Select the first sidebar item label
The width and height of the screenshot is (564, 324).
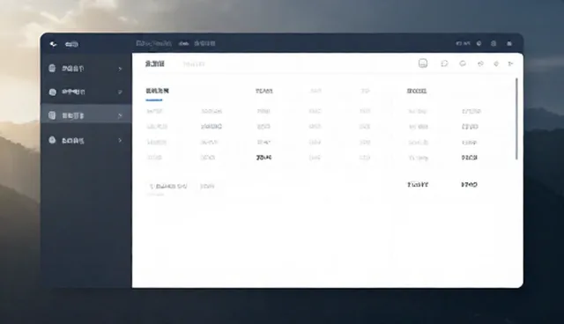point(72,69)
